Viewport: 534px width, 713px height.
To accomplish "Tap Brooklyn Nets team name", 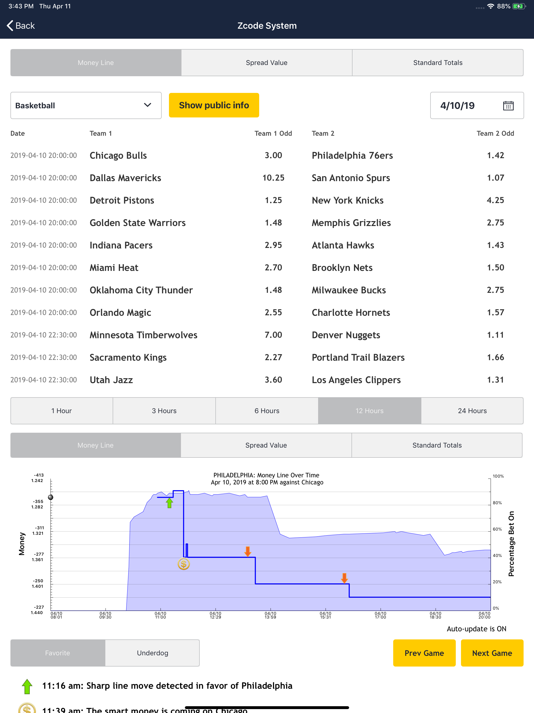I will [x=342, y=268].
